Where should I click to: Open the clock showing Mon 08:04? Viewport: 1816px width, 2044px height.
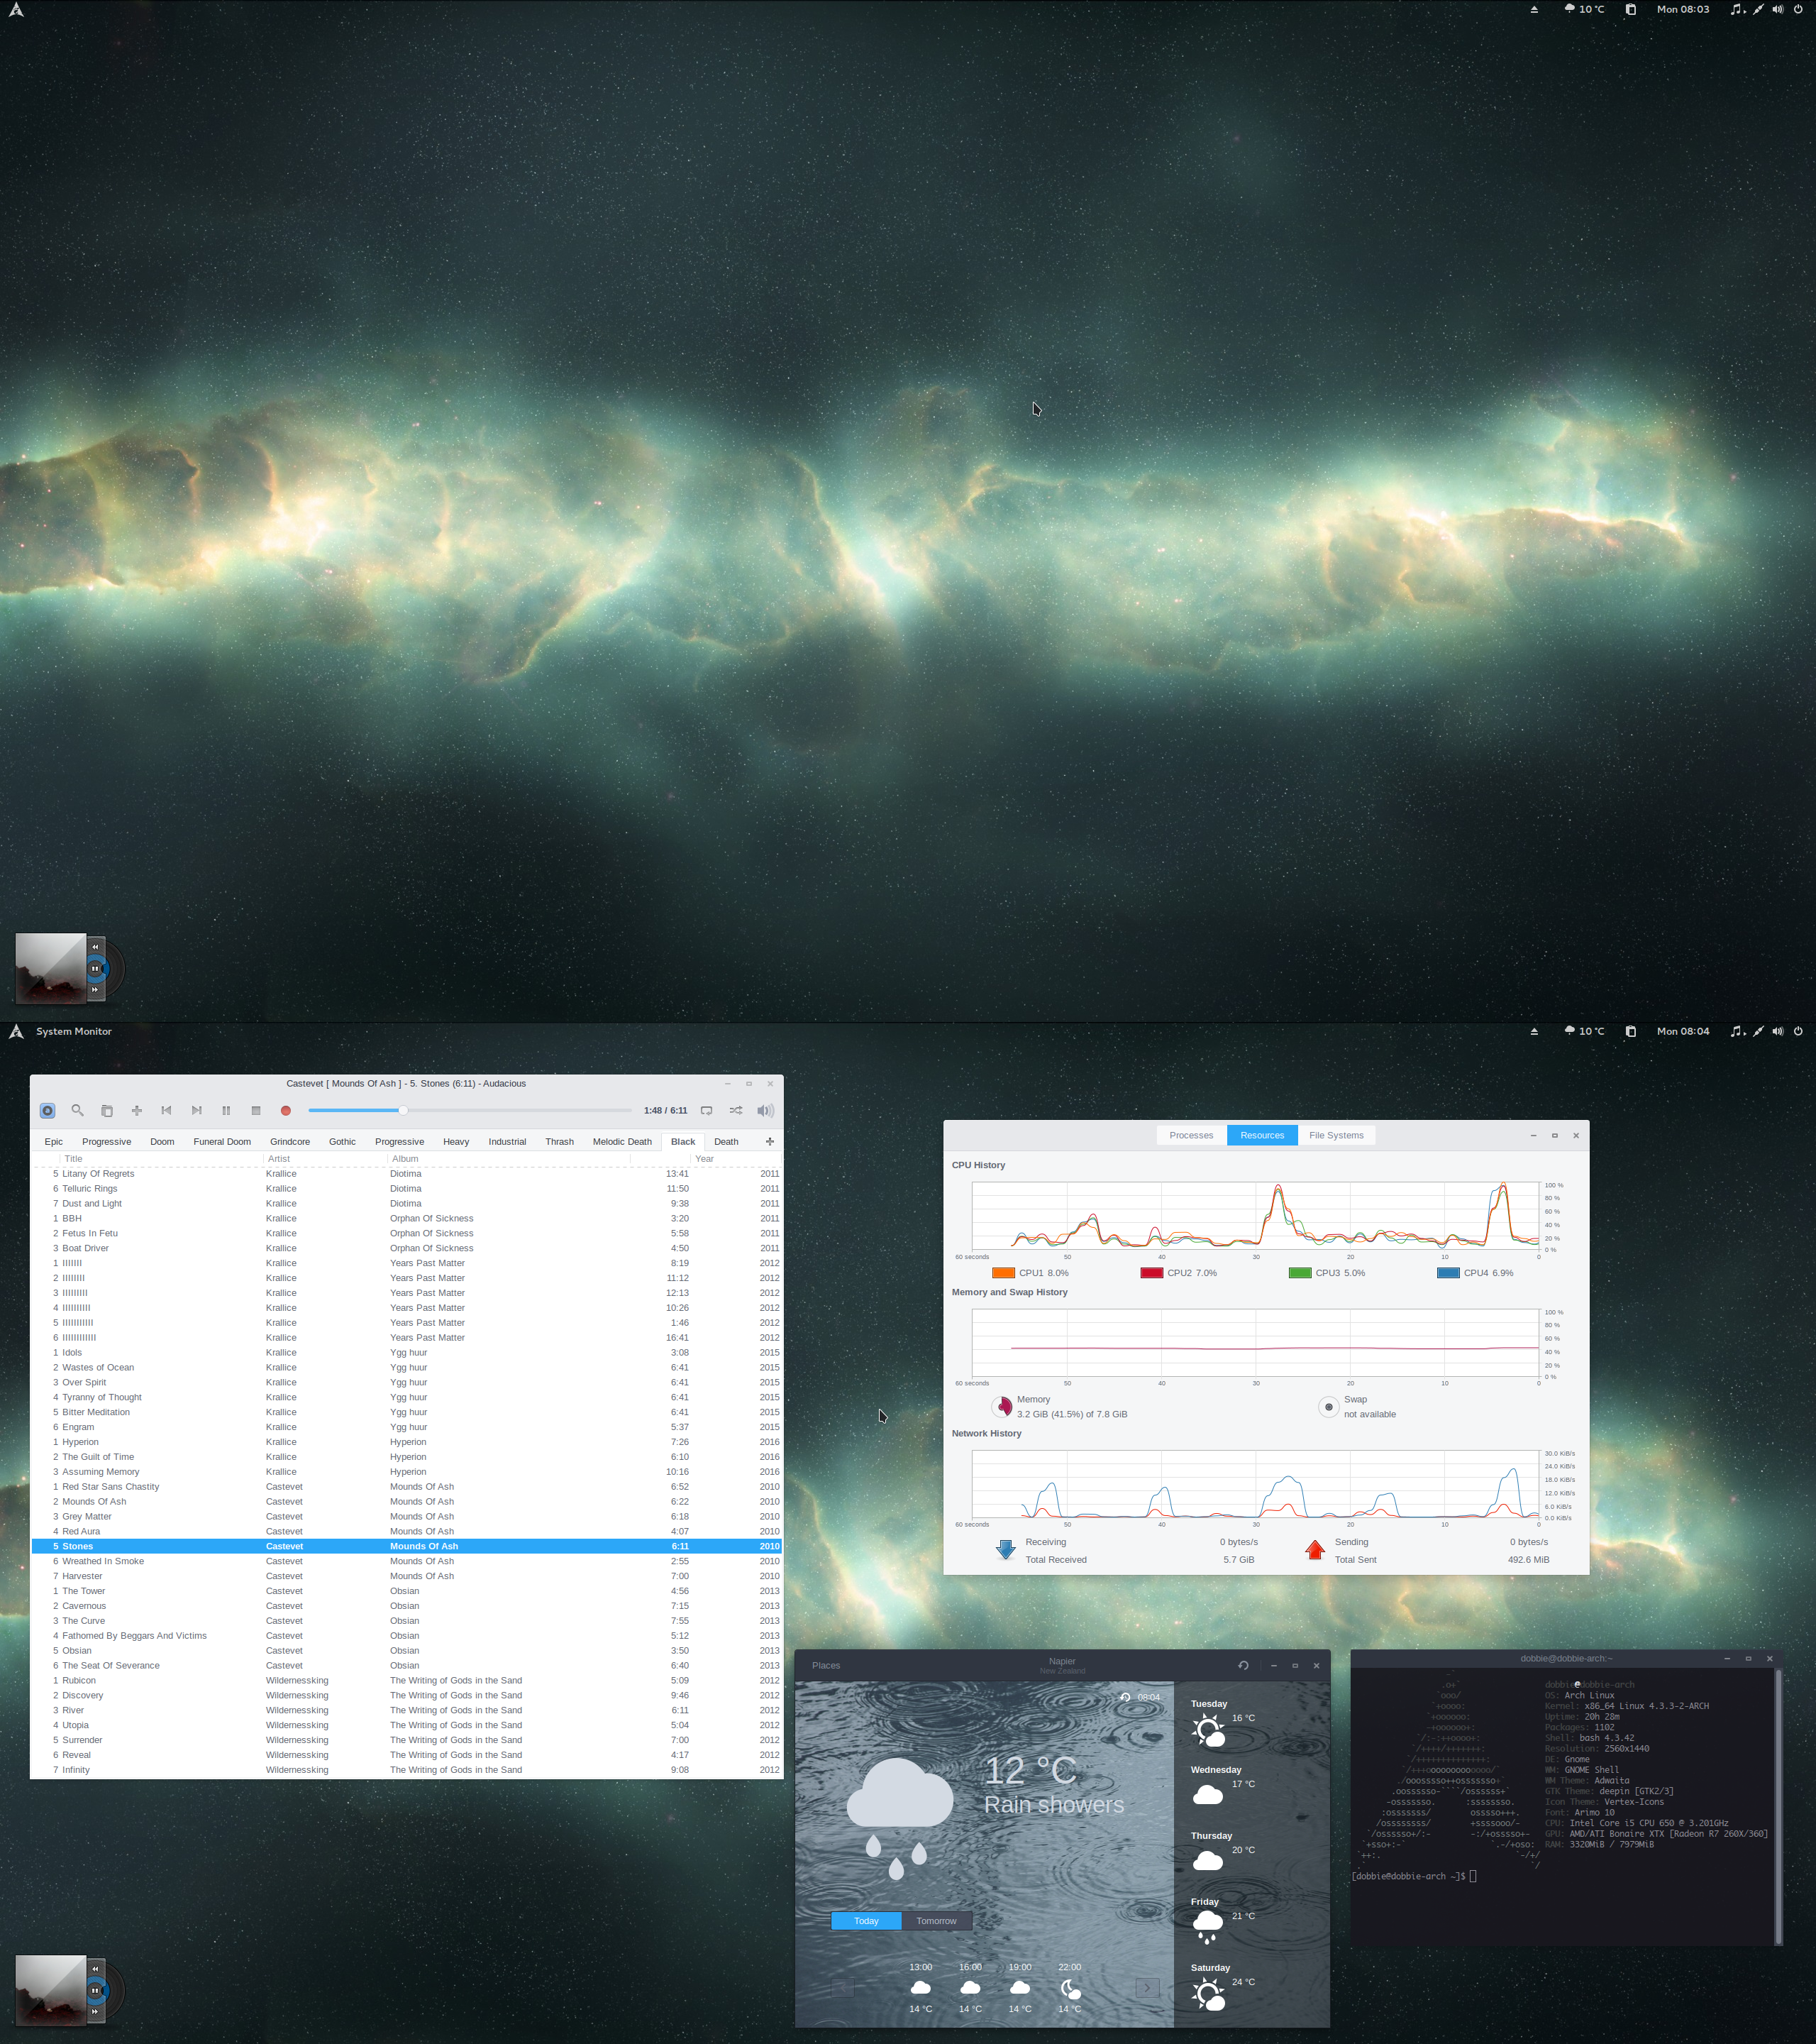(x=1683, y=1031)
